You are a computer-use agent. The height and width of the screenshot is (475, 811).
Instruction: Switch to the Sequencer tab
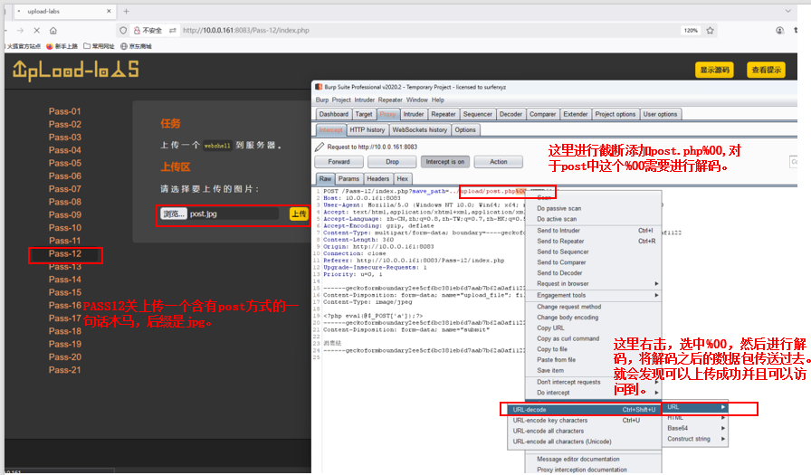[477, 114]
